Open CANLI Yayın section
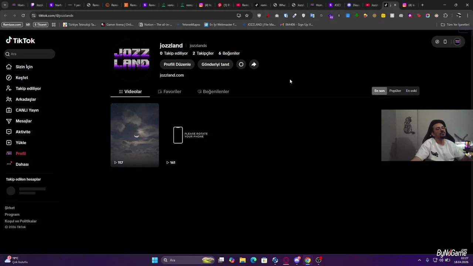 27,110
